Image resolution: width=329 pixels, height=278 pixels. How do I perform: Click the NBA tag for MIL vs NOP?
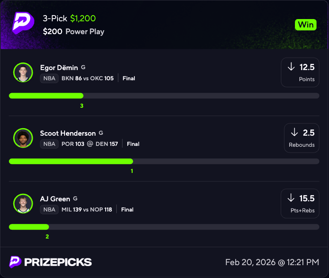click(x=49, y=210)
